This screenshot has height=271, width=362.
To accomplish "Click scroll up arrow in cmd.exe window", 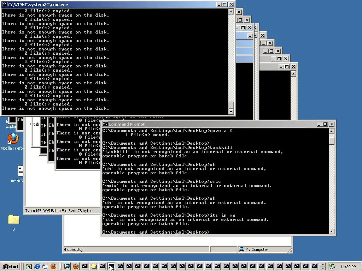I will tap(231, 12).
